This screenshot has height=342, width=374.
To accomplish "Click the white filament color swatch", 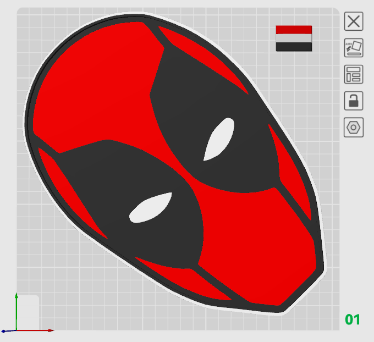I will click(294, 38).
